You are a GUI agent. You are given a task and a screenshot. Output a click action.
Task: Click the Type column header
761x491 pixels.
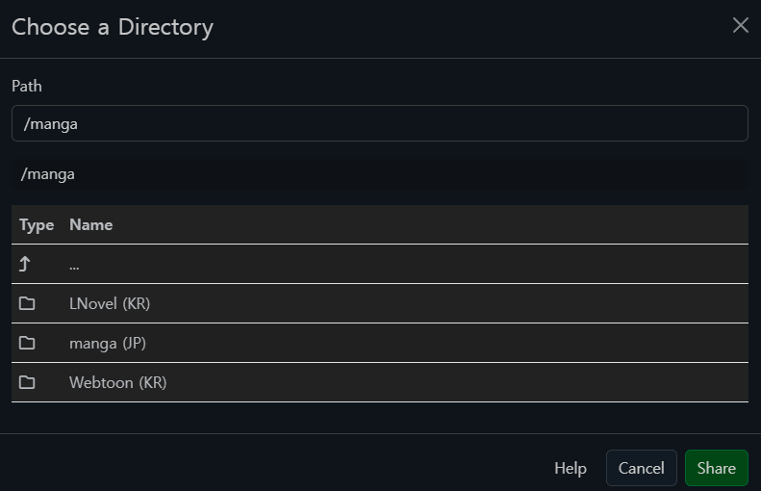tap(37, 225)
